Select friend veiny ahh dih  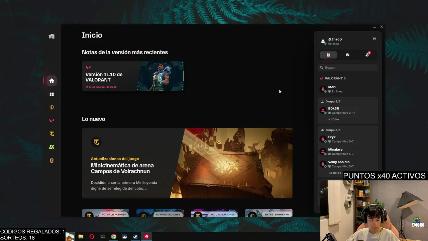click(348, 164)
